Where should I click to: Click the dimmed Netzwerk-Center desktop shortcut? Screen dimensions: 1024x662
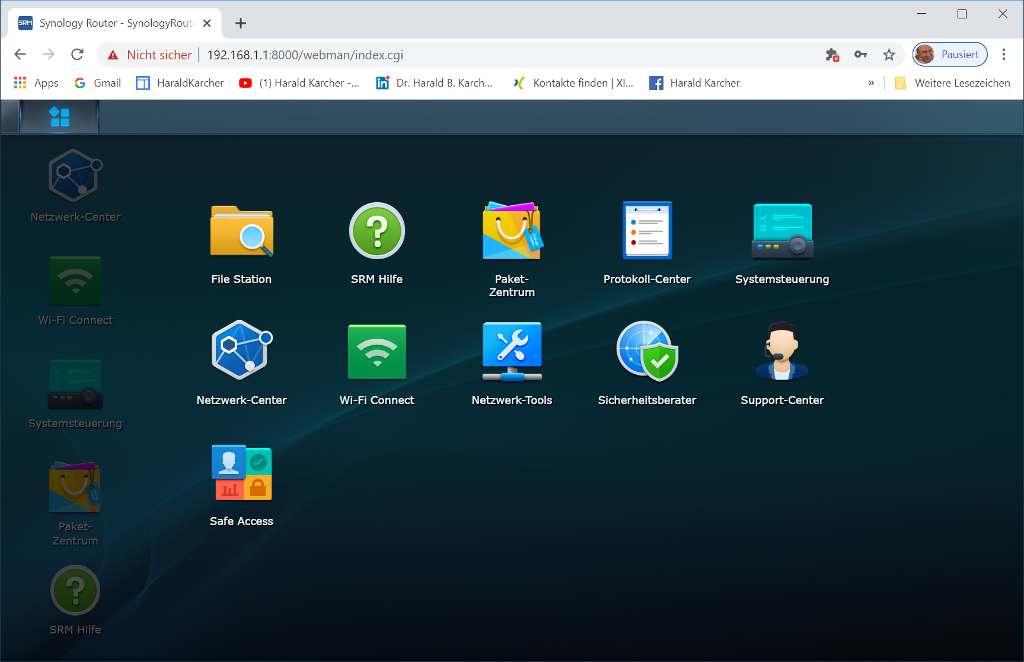pos(75,186)
